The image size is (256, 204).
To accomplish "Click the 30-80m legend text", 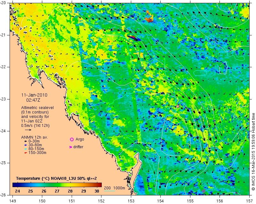I will (35, 145).
